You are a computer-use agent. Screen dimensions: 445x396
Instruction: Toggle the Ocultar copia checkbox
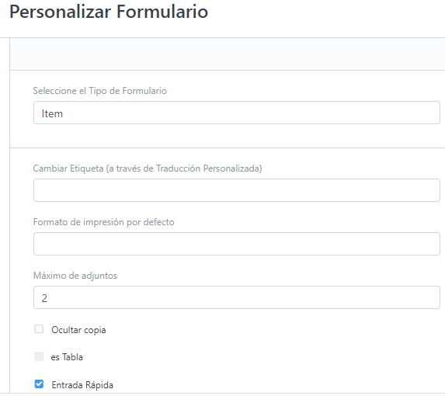pos(39,329)
